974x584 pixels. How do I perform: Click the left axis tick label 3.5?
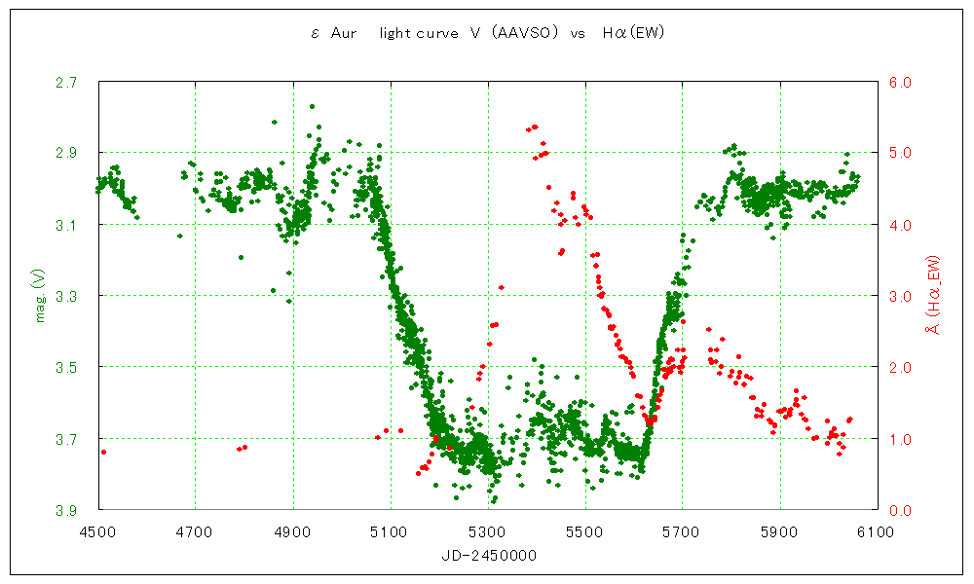point(66,367)
